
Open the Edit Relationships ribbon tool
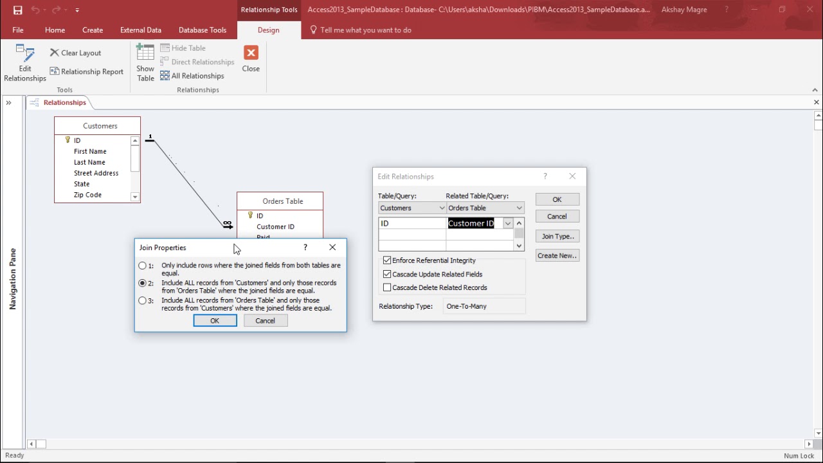pyautogui.click(x=25, y=63)
